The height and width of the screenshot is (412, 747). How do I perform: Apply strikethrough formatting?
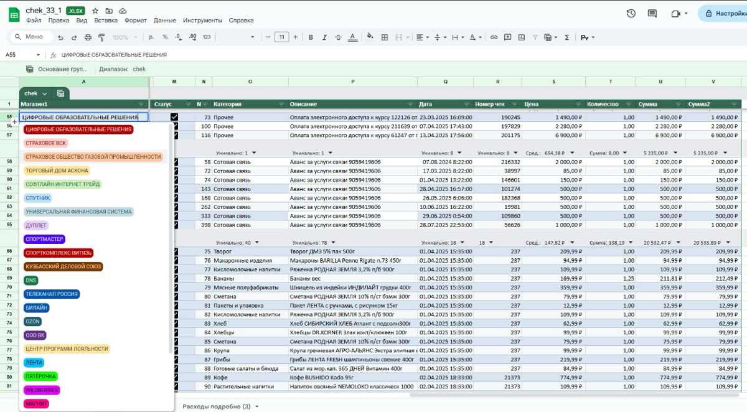[338, 37]
